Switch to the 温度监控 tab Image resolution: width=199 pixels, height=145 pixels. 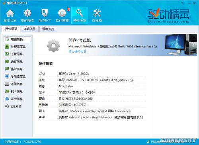(48, 29)
